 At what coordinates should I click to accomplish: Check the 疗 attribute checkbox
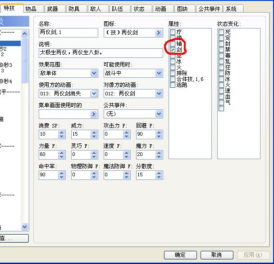point(173,32)
